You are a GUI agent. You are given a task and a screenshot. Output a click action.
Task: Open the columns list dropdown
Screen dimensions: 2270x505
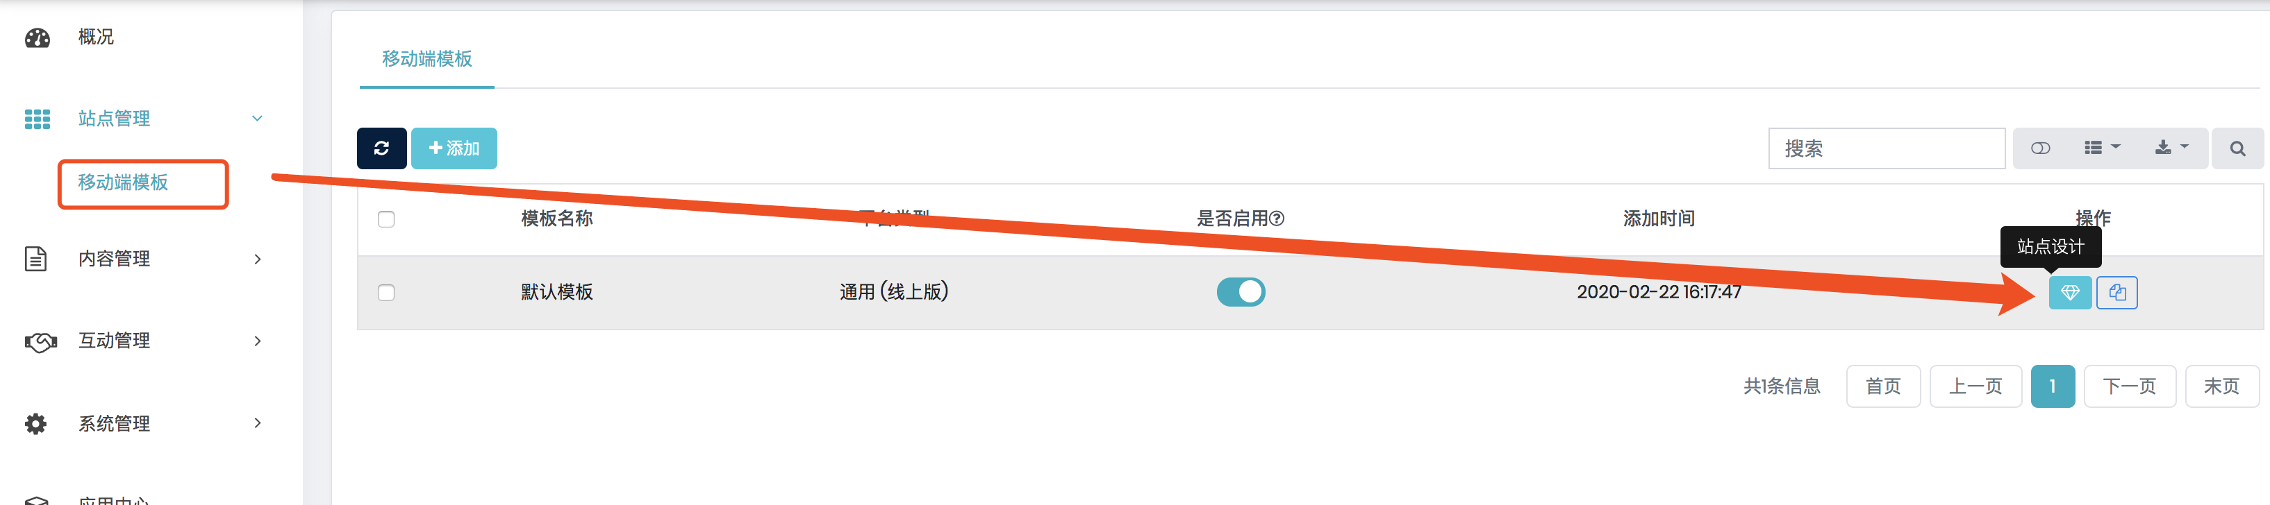pos(2102,148)
